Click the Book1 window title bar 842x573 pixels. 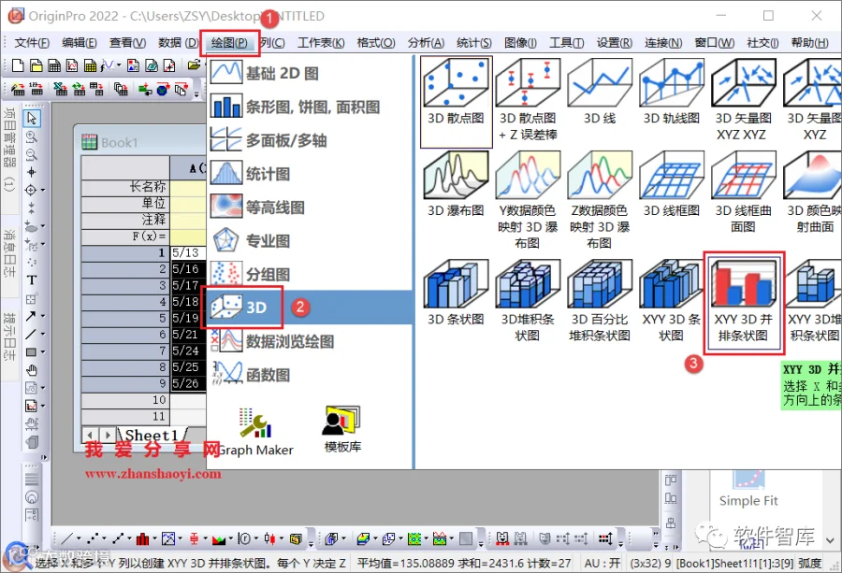140,142
